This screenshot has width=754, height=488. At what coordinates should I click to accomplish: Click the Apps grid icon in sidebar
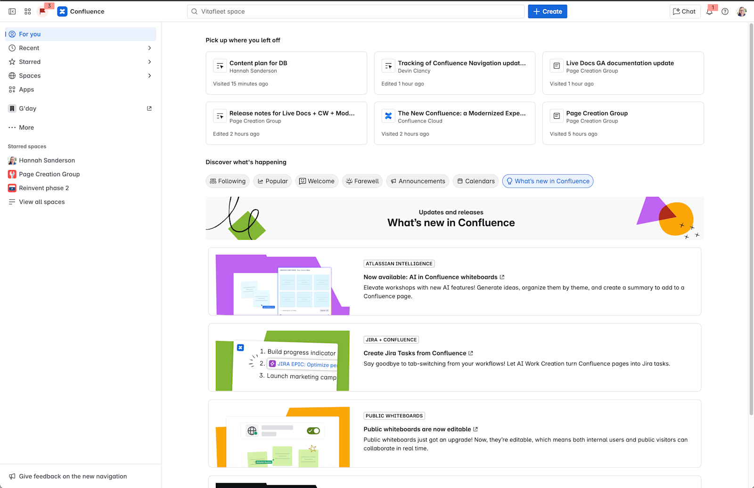(x=12, y=89)
